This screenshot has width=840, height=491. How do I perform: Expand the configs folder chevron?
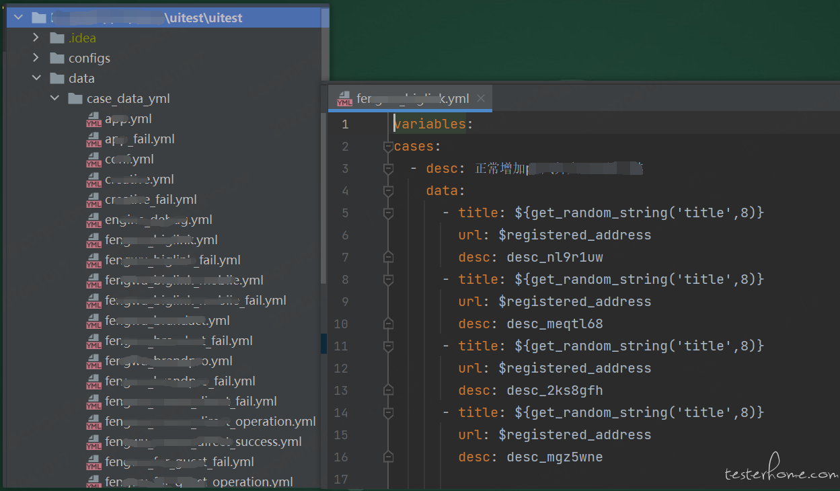click(36, 59)
